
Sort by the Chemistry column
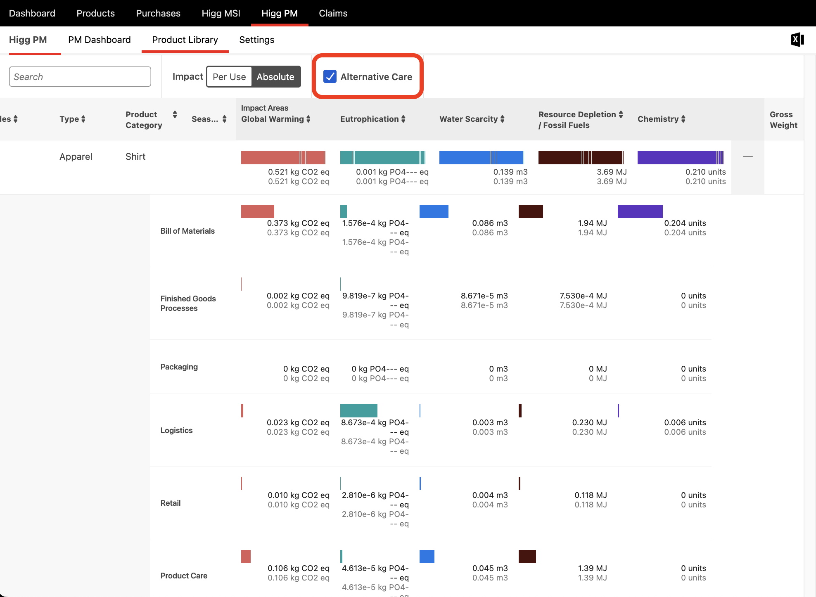[x=661, y=119]
